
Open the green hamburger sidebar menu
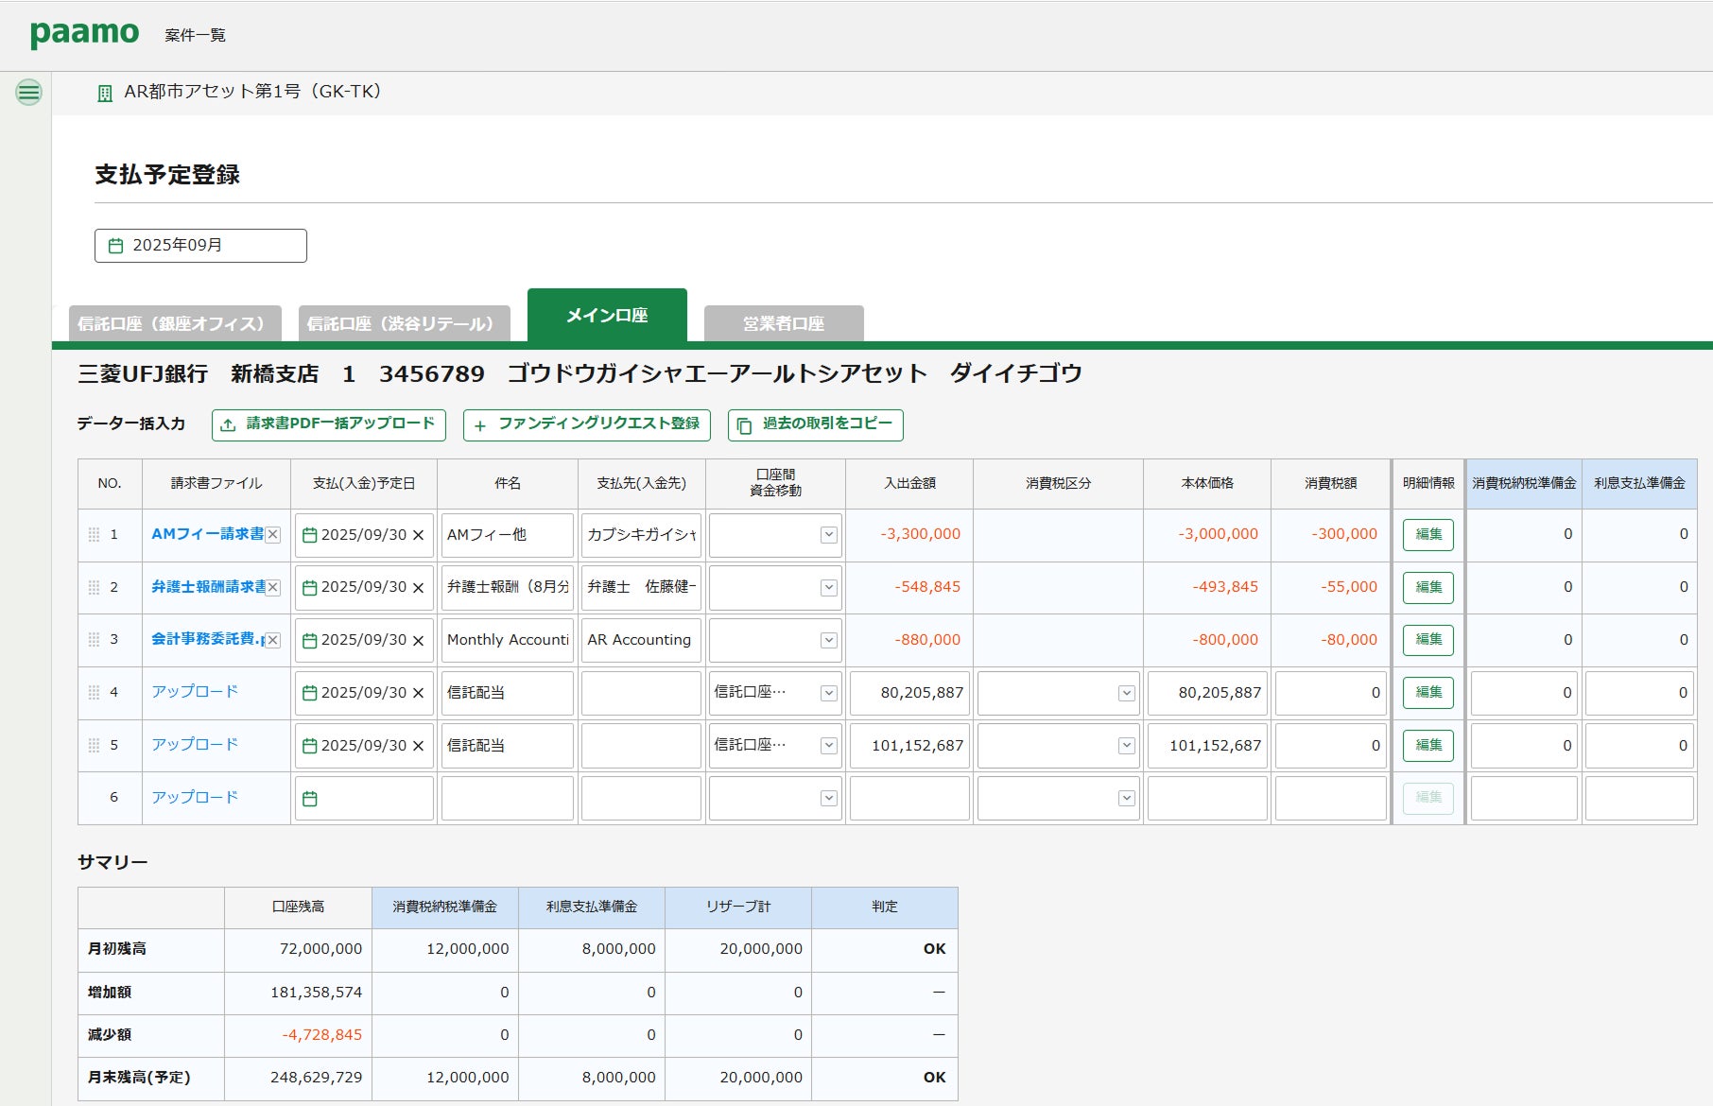[29, 92]
